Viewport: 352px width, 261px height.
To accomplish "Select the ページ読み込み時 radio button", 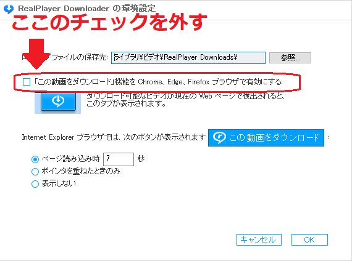I will pyautogui.click(x=35, y=159).
